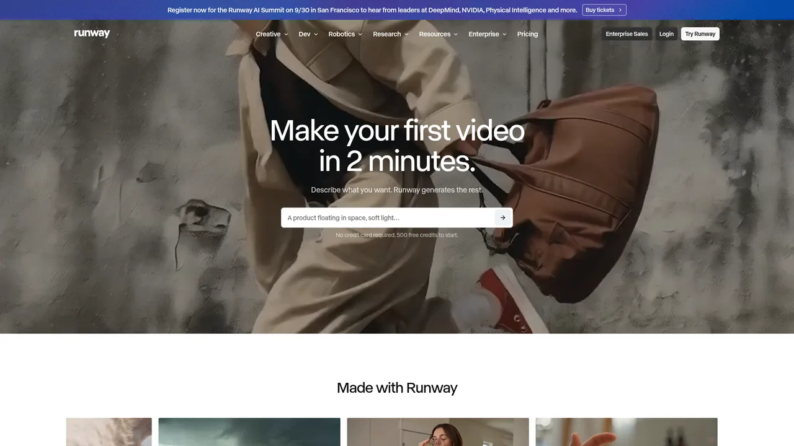Screen dimensions: 794x446
Task: Click the Runway logo in the header
Action: [92, 33]
